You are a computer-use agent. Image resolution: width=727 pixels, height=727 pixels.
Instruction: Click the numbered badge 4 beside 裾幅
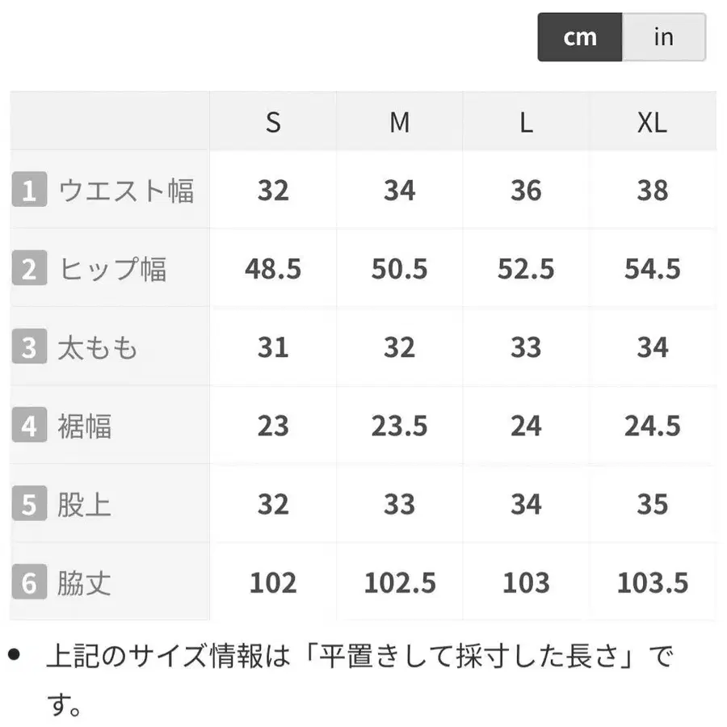point(30,426)
